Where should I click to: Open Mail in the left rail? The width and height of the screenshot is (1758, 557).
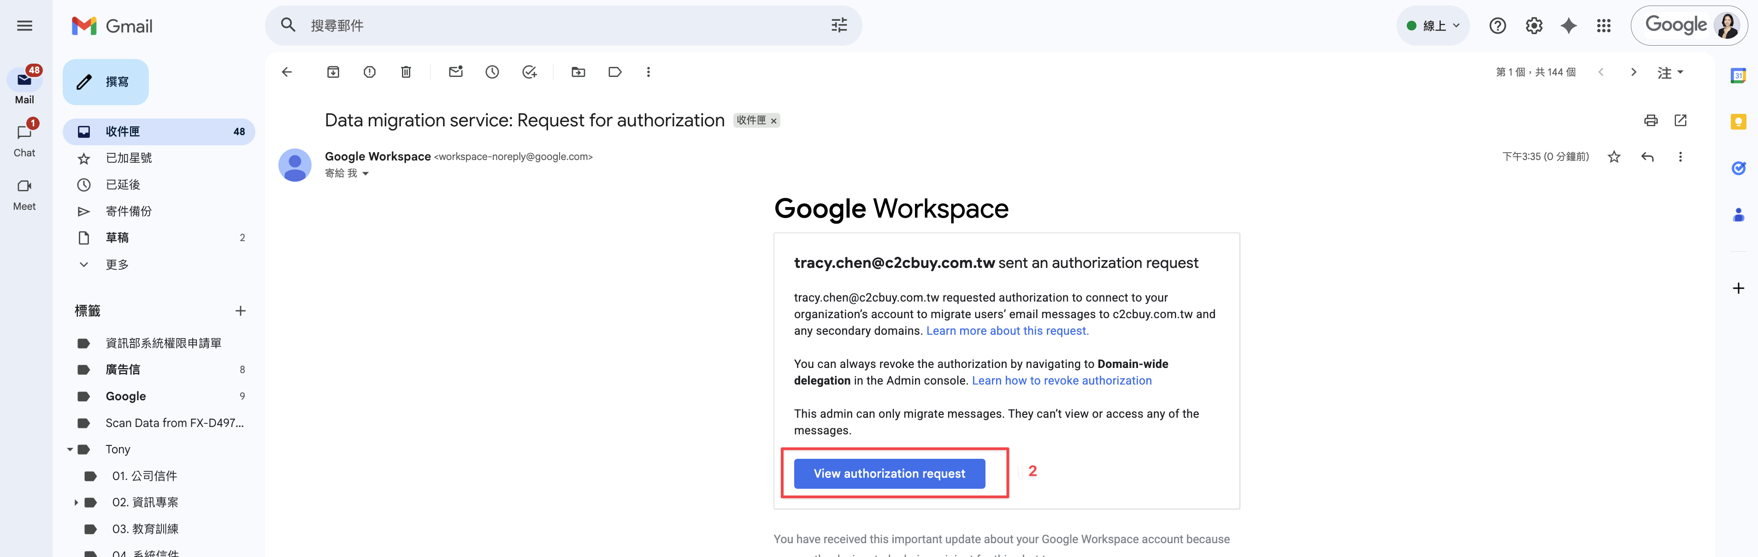coord(24,85)
